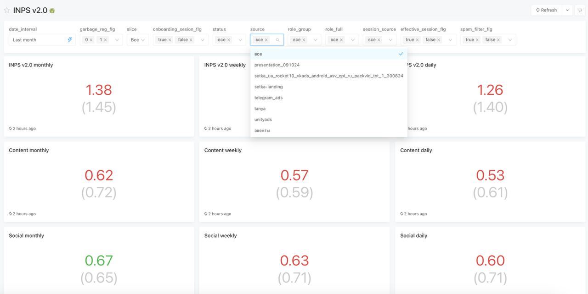Click the lightning icon in date_interval field
This screenshot has width=588, height=294.
[x=70, y=40]
